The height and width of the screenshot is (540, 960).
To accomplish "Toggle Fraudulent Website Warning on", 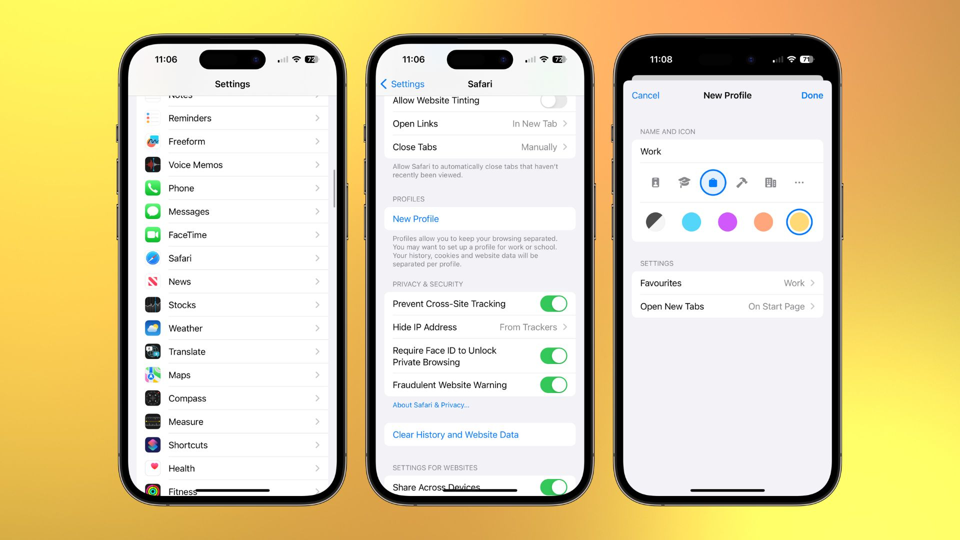I will click(x=553, y=385).
